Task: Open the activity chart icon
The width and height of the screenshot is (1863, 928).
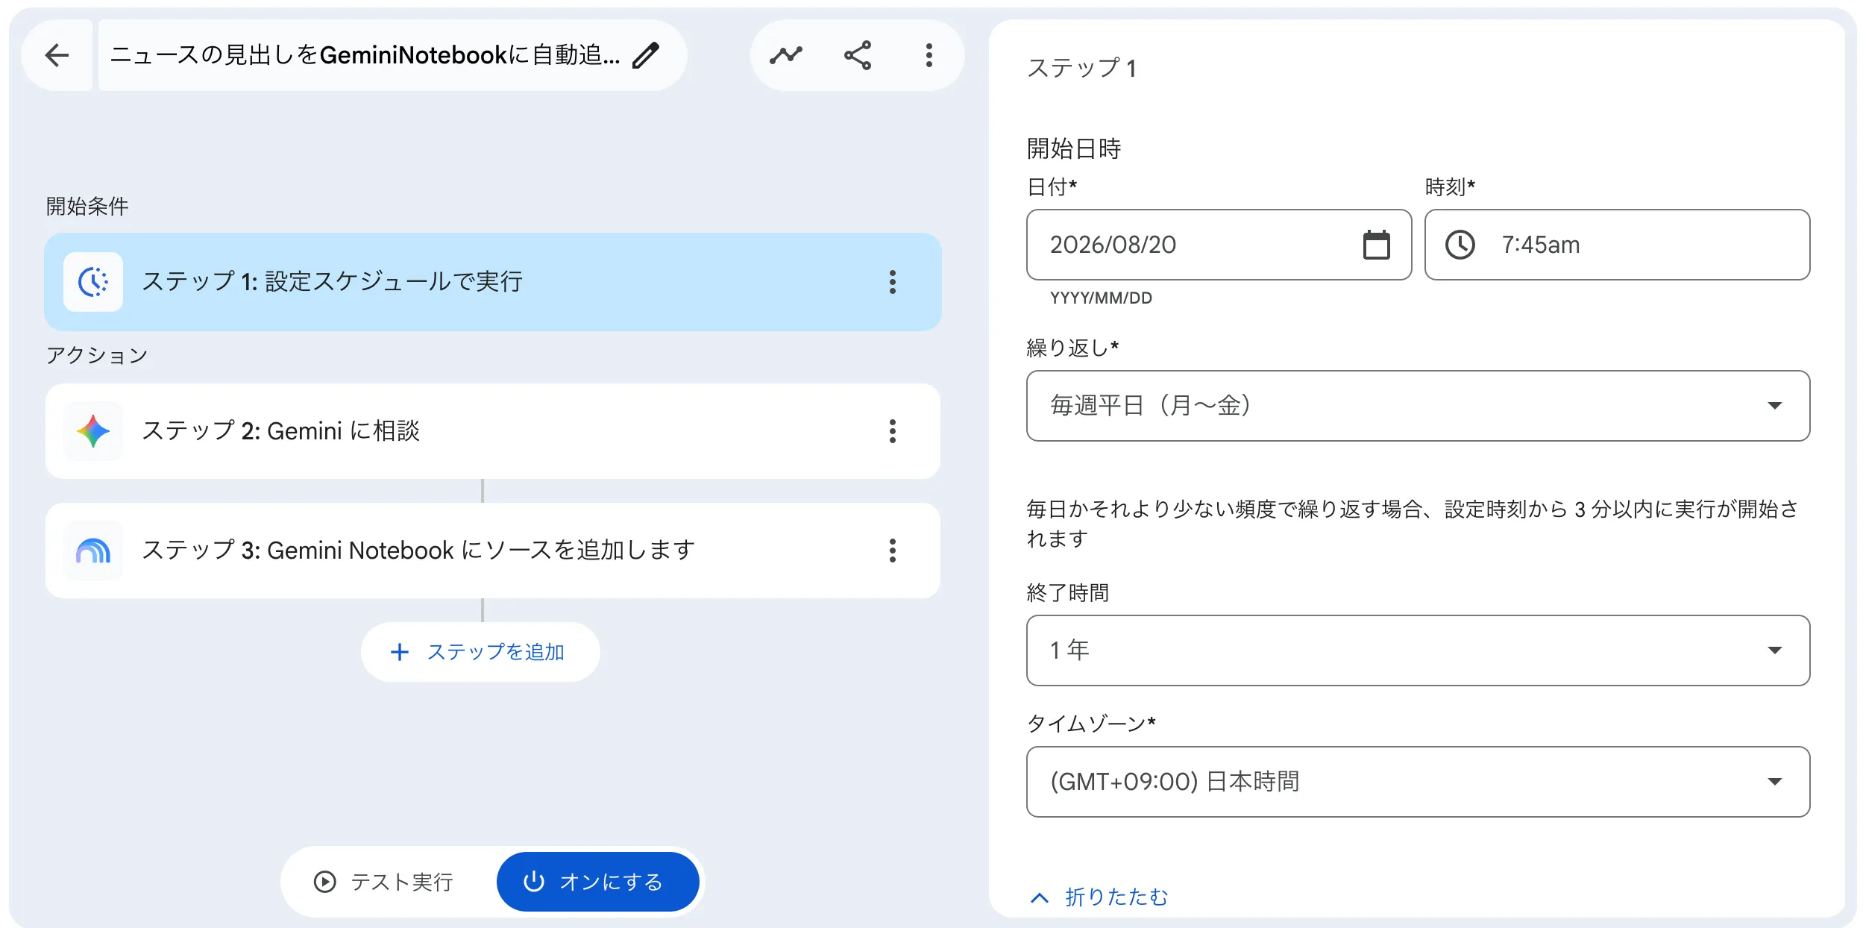Action: click(786, 55)
